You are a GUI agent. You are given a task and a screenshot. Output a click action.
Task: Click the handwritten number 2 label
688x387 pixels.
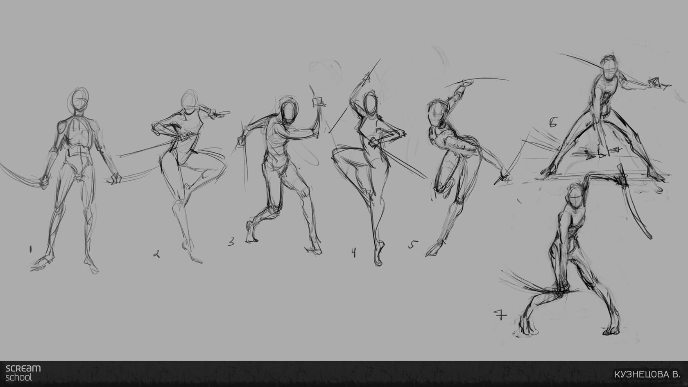click(x=156, y=254)
